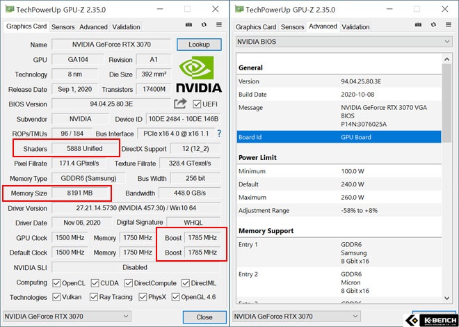The image size is (459, 327).
Task: Select the Power Limit Default 240.0 W row
Action: coord(339,184)
